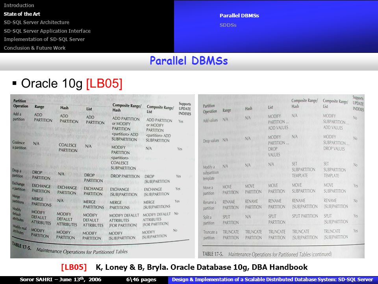The image size is (378, 284).
Task: Jump to Implementation of SD-SQL Server
Action: pos(44,39)
